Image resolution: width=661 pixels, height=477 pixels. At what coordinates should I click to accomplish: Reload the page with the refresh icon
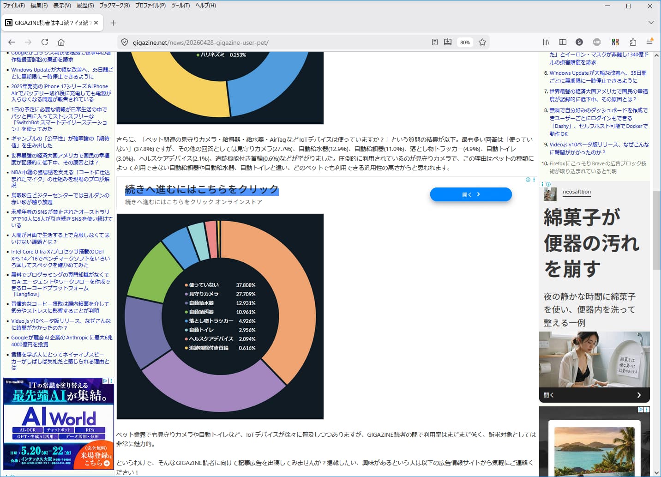45,42
